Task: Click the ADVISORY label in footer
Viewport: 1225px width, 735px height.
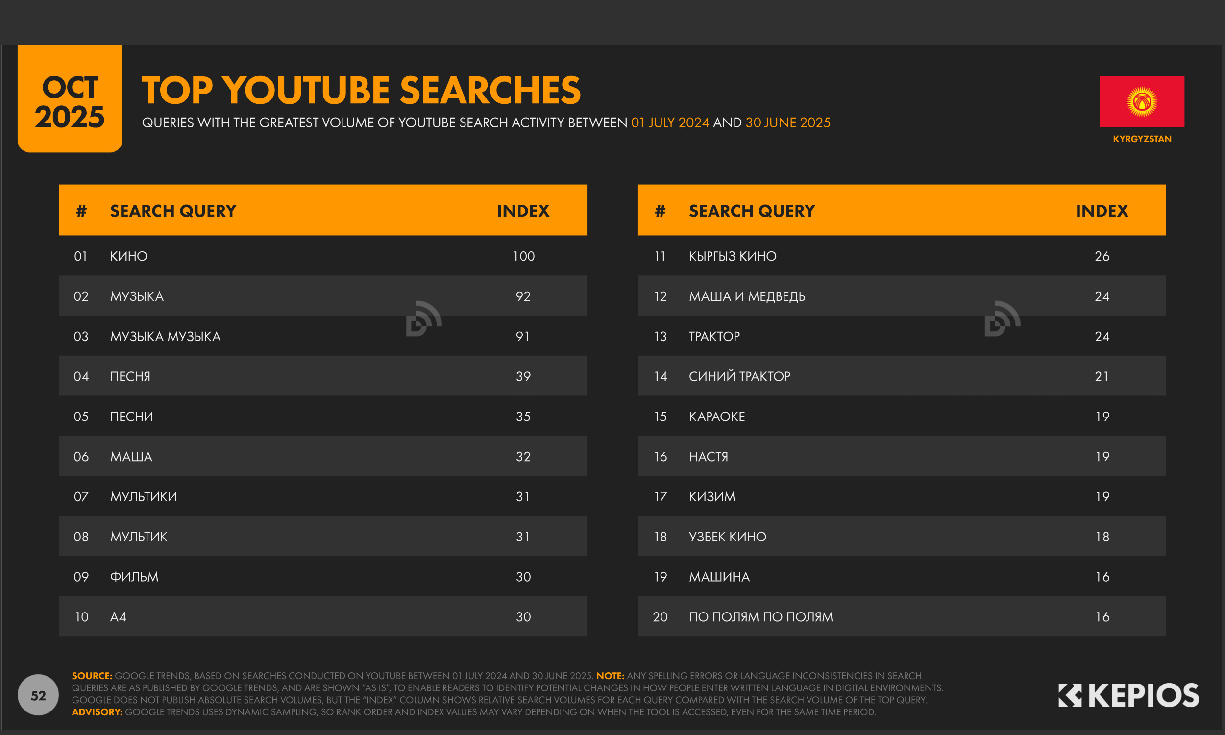Action: pyautogui.click(x=97, y=711)
